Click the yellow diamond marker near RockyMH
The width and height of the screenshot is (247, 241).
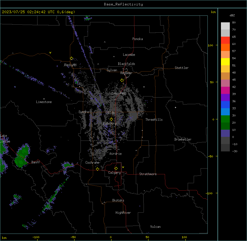click(x=72, y=58)
